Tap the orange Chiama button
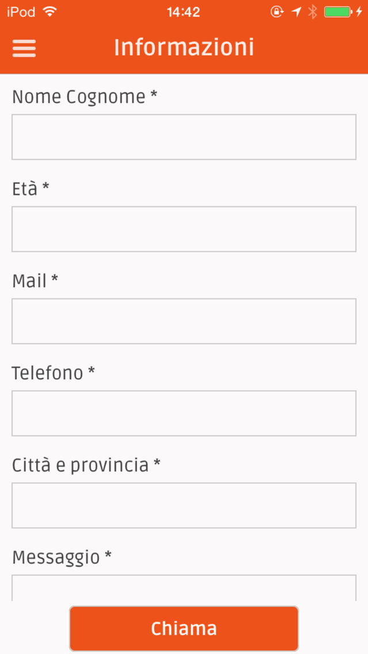368x654 pixels. coord(184,629)
